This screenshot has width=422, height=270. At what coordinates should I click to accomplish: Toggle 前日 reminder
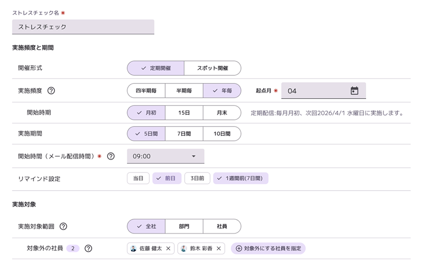(167, 178)
